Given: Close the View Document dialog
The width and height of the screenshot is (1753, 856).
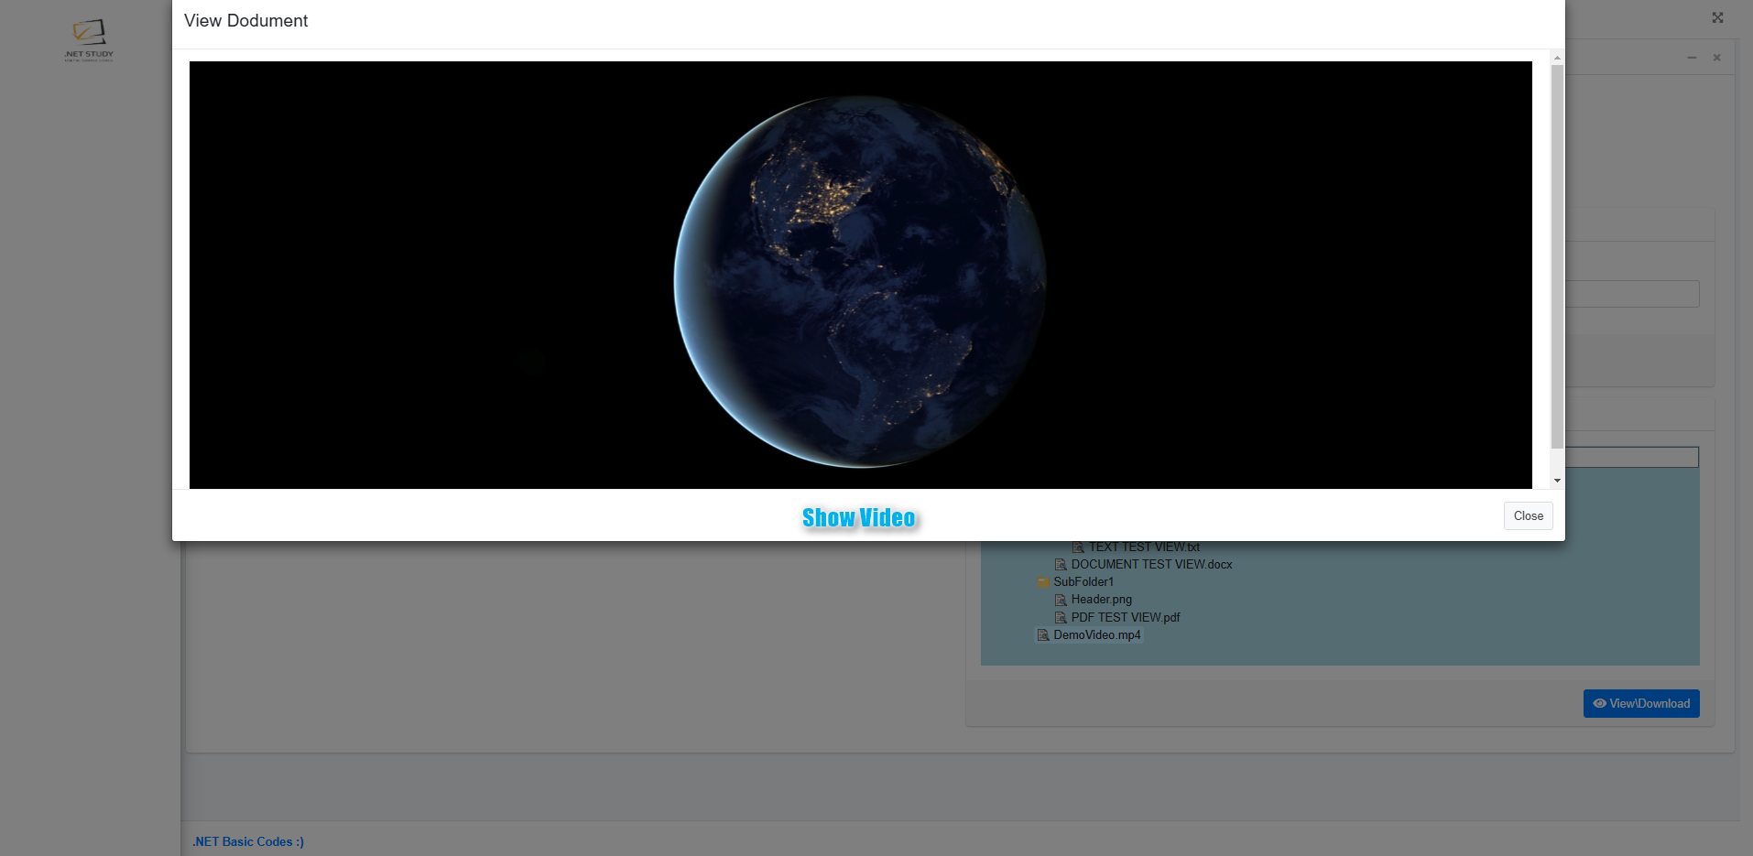Looking at the screenshot, I should [1528, 516].
